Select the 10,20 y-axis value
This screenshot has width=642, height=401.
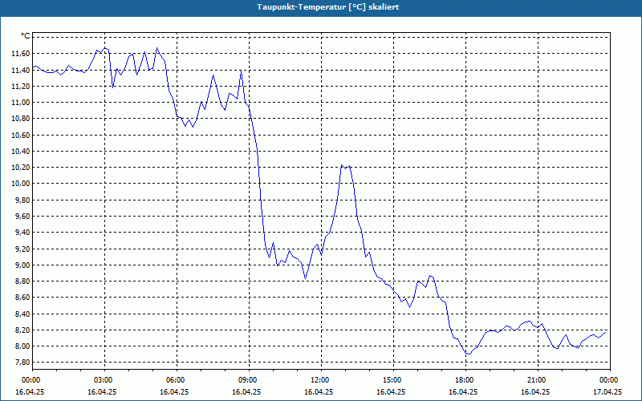click(x=22, y=168)
